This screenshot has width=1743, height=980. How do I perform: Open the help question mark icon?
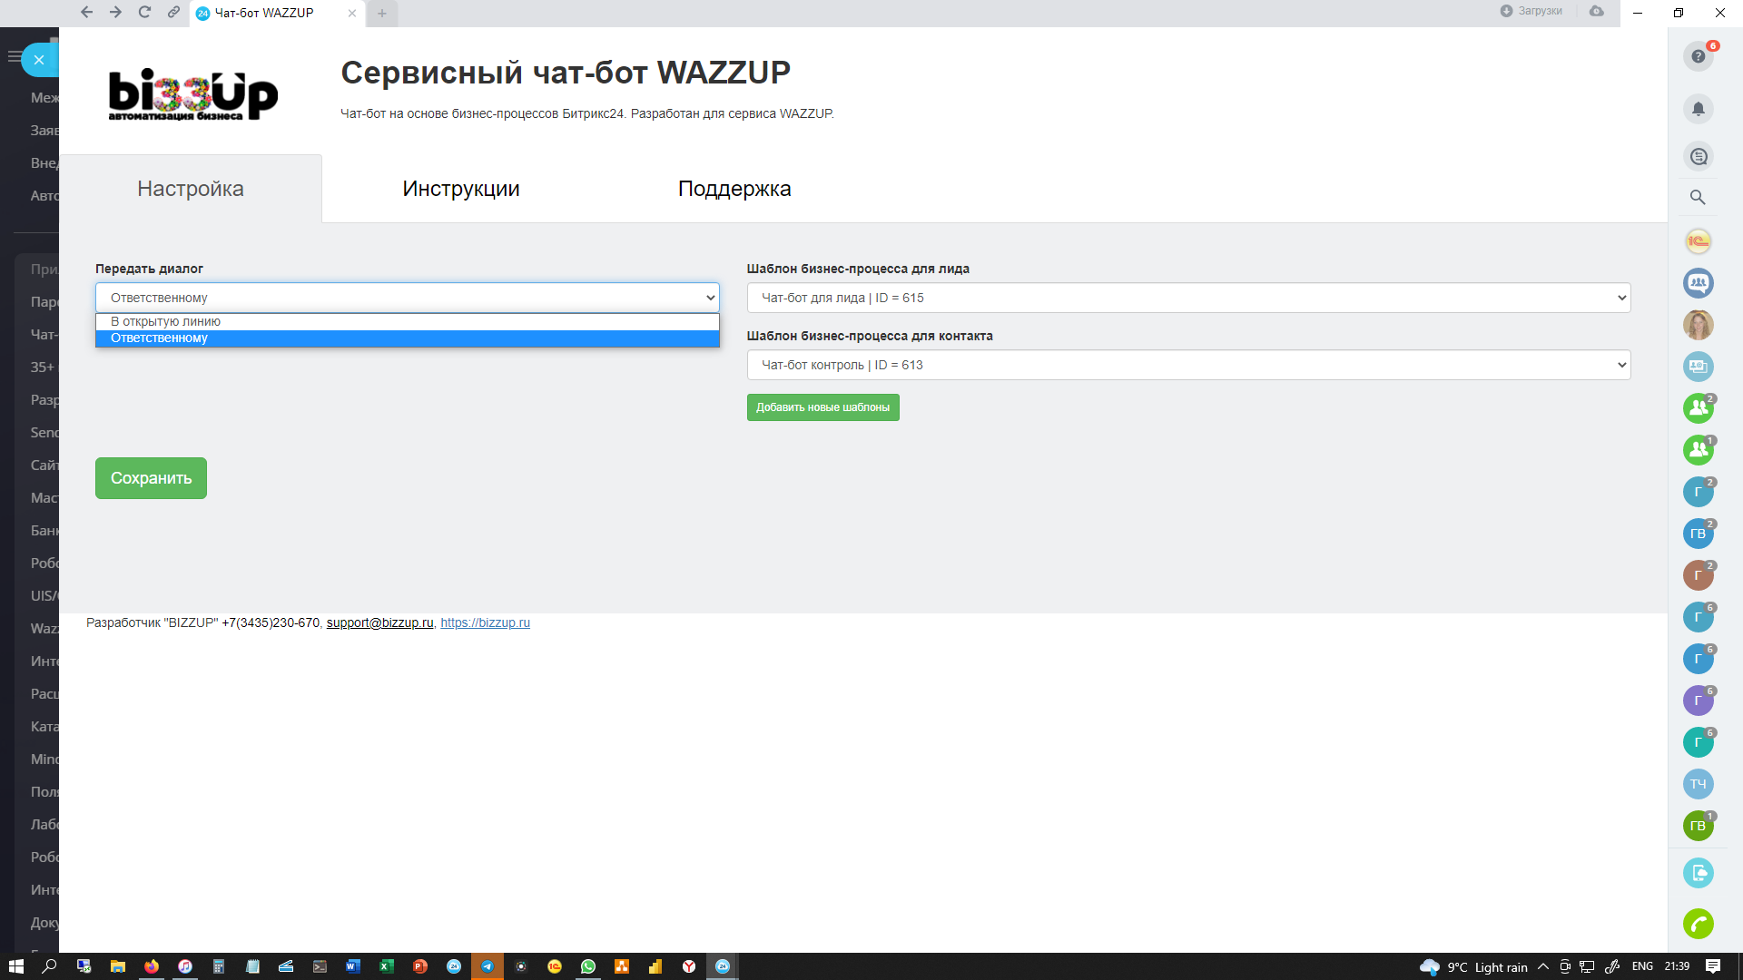tap(1698, 56)
